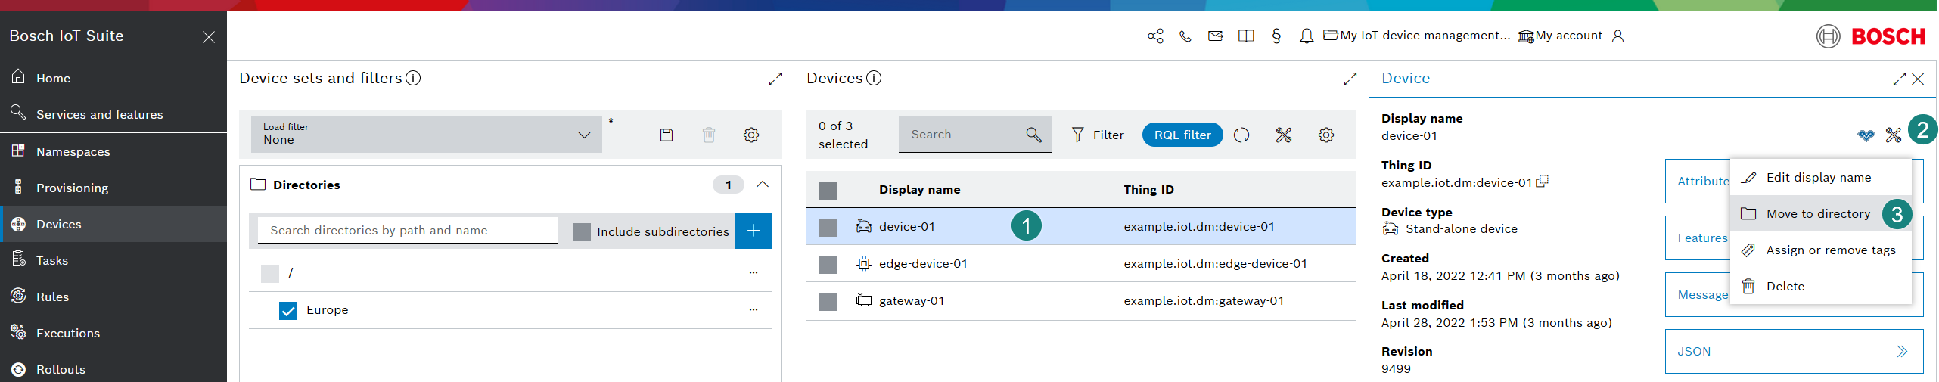Viewport: 1939px width, 382px height.
Task: Delete filter using trash icon
Action: 709,135
